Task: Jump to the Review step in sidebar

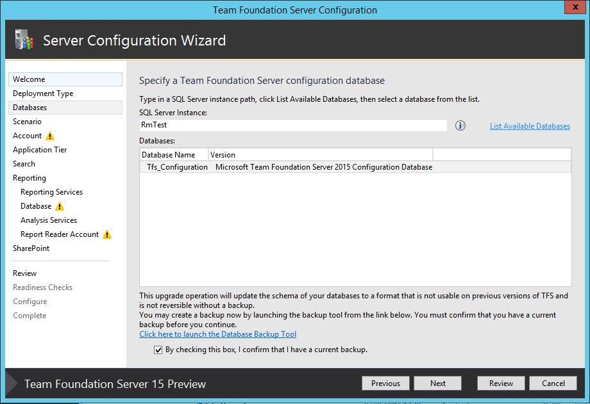Action: (x=25, y=273)
